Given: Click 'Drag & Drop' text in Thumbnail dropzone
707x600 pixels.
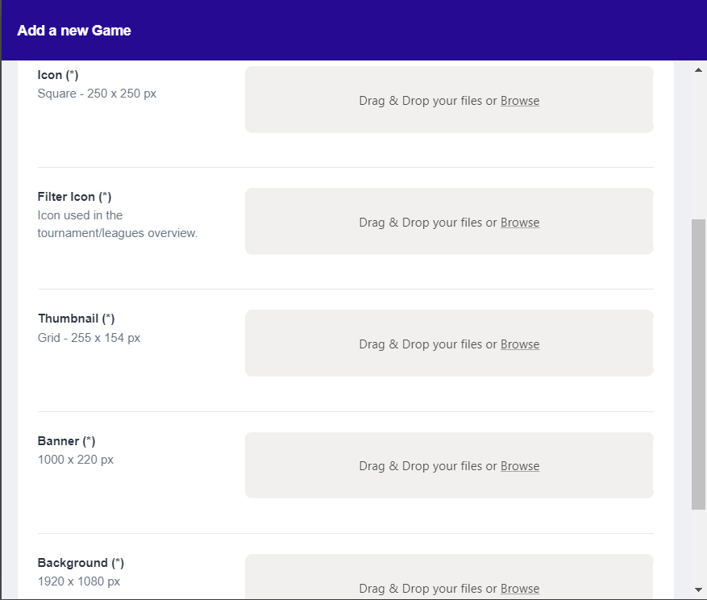Looking at the screenshot, I should pos(421,344).
